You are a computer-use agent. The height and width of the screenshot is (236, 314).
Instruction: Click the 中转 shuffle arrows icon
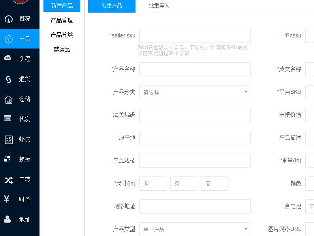pyautogui.click(x=9, y=180)
